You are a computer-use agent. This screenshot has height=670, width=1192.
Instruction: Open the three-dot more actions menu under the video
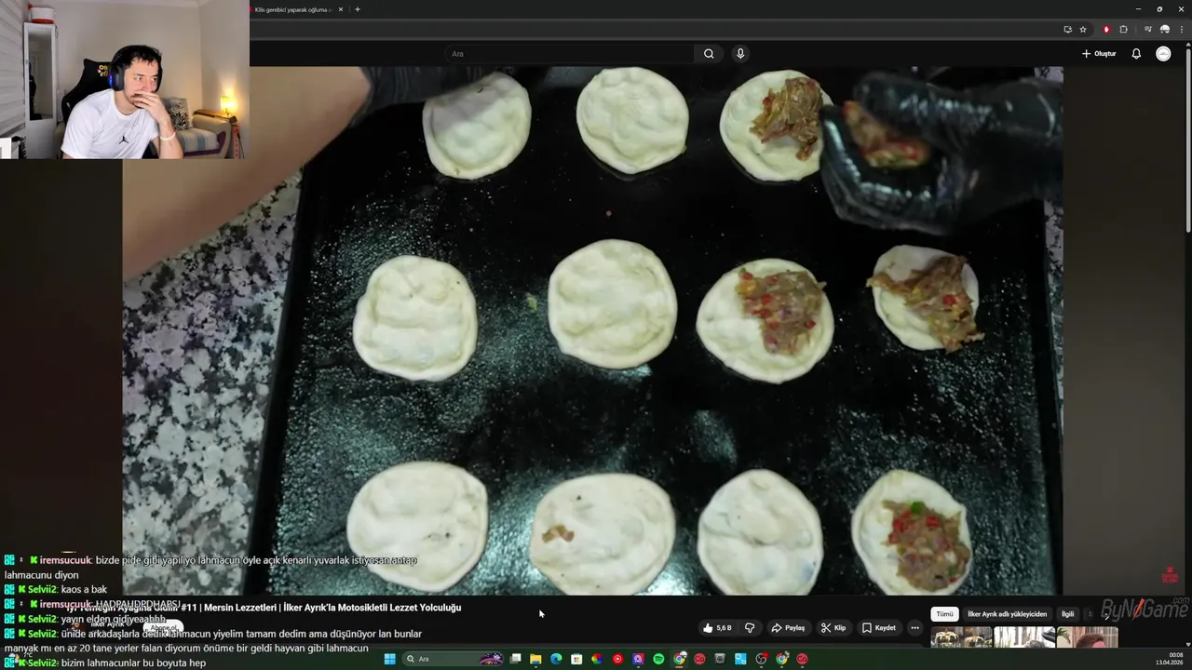(x=914, y=628)
